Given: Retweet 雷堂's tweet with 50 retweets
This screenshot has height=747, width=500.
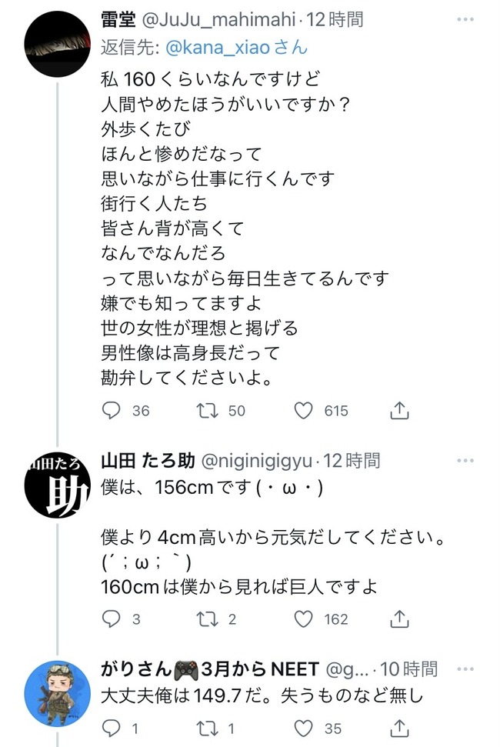Looking at the screenshot, I should [208, 410].
